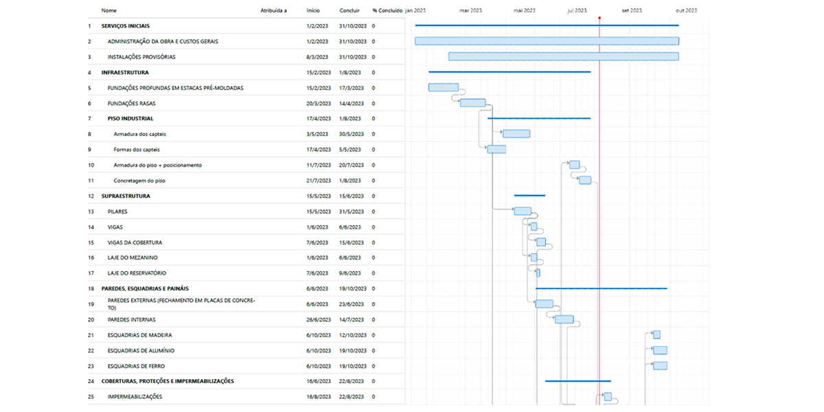Select the INFRAESTRUTURA summary task name
Viewport: 824px width, 412px height.
click(125, 72)
